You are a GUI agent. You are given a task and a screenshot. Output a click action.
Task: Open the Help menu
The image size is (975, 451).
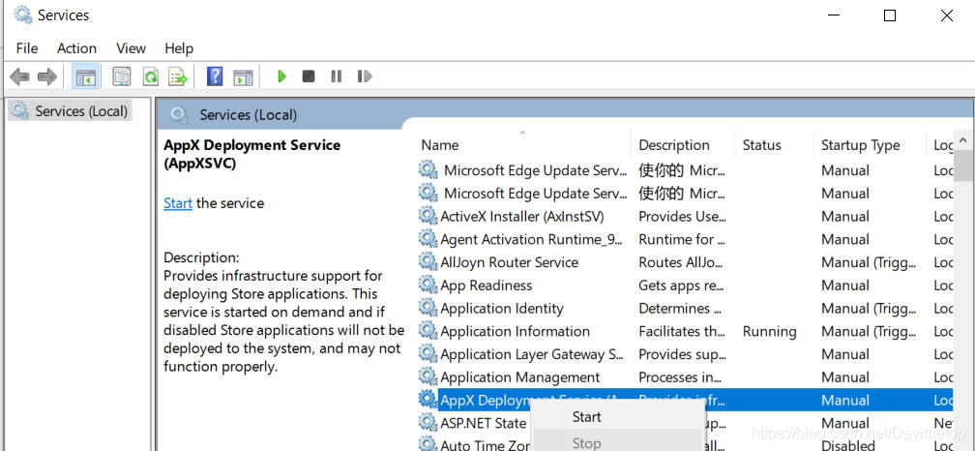[x=179, y=47]
